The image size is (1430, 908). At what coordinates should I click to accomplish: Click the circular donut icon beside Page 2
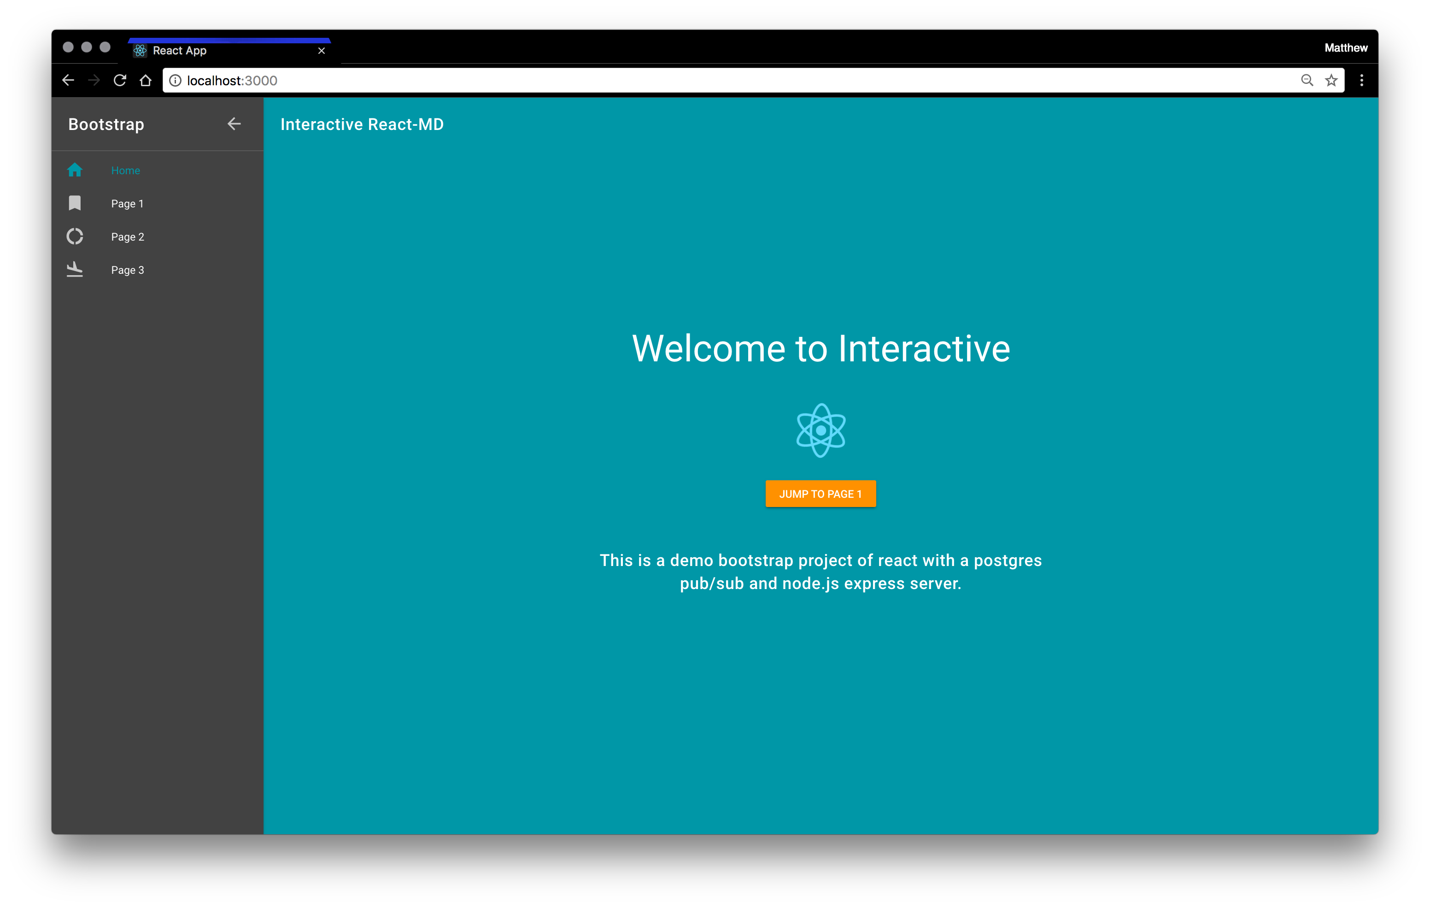tap(74, 236)
